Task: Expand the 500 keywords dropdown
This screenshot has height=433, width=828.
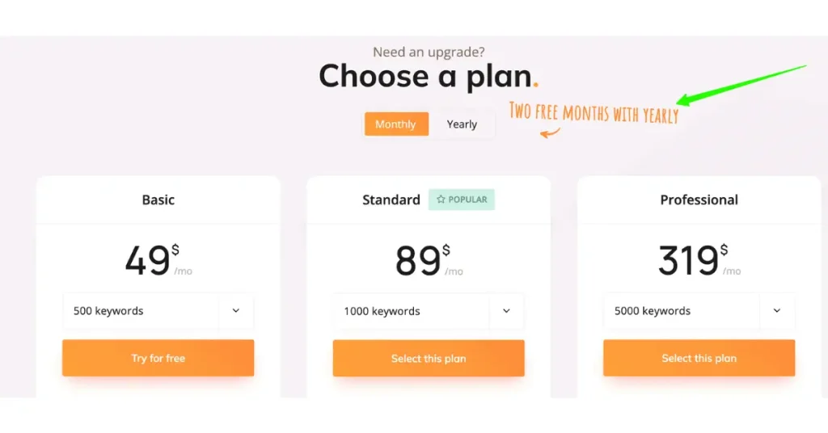Action: click(235, 311)
